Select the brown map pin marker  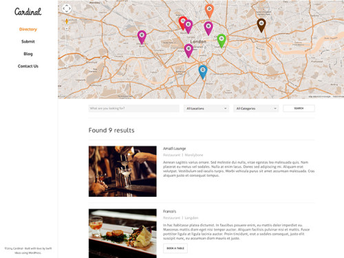[x=261, y=25]
